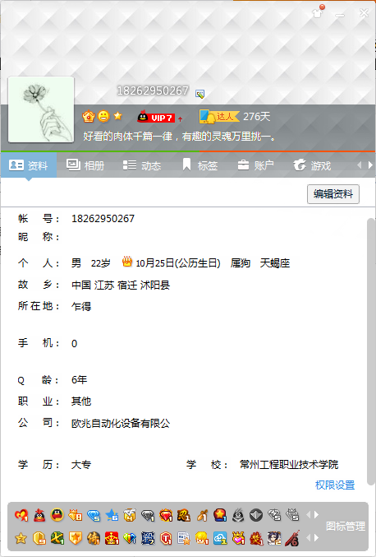Open the VIP7 membership badge
The height and width of the screenshot is (557, 376).
(x=156, y=117)
